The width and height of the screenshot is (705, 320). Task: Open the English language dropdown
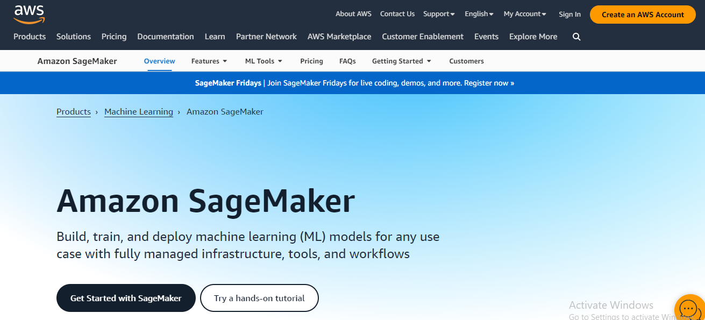tap(479, 14)
